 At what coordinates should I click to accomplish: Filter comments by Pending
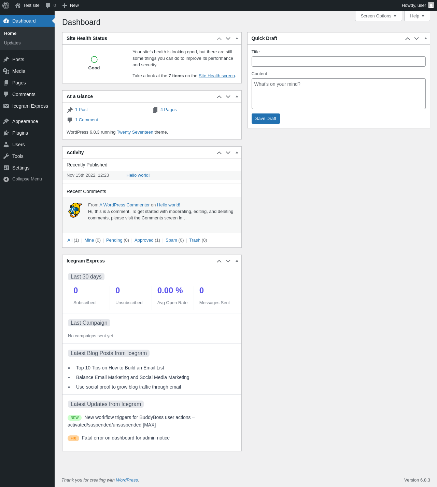114,240
